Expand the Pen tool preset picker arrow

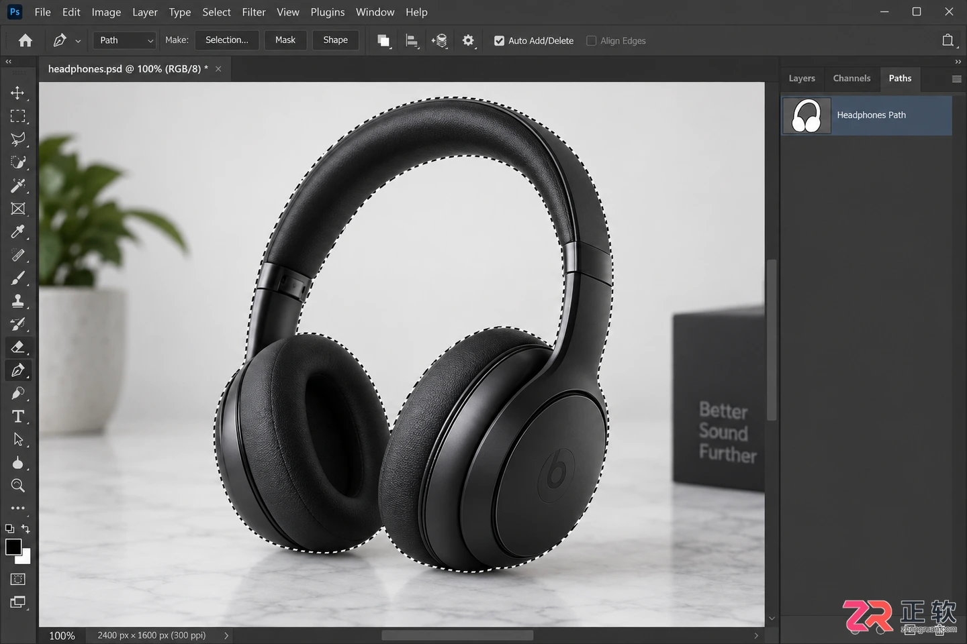[78, 41]
